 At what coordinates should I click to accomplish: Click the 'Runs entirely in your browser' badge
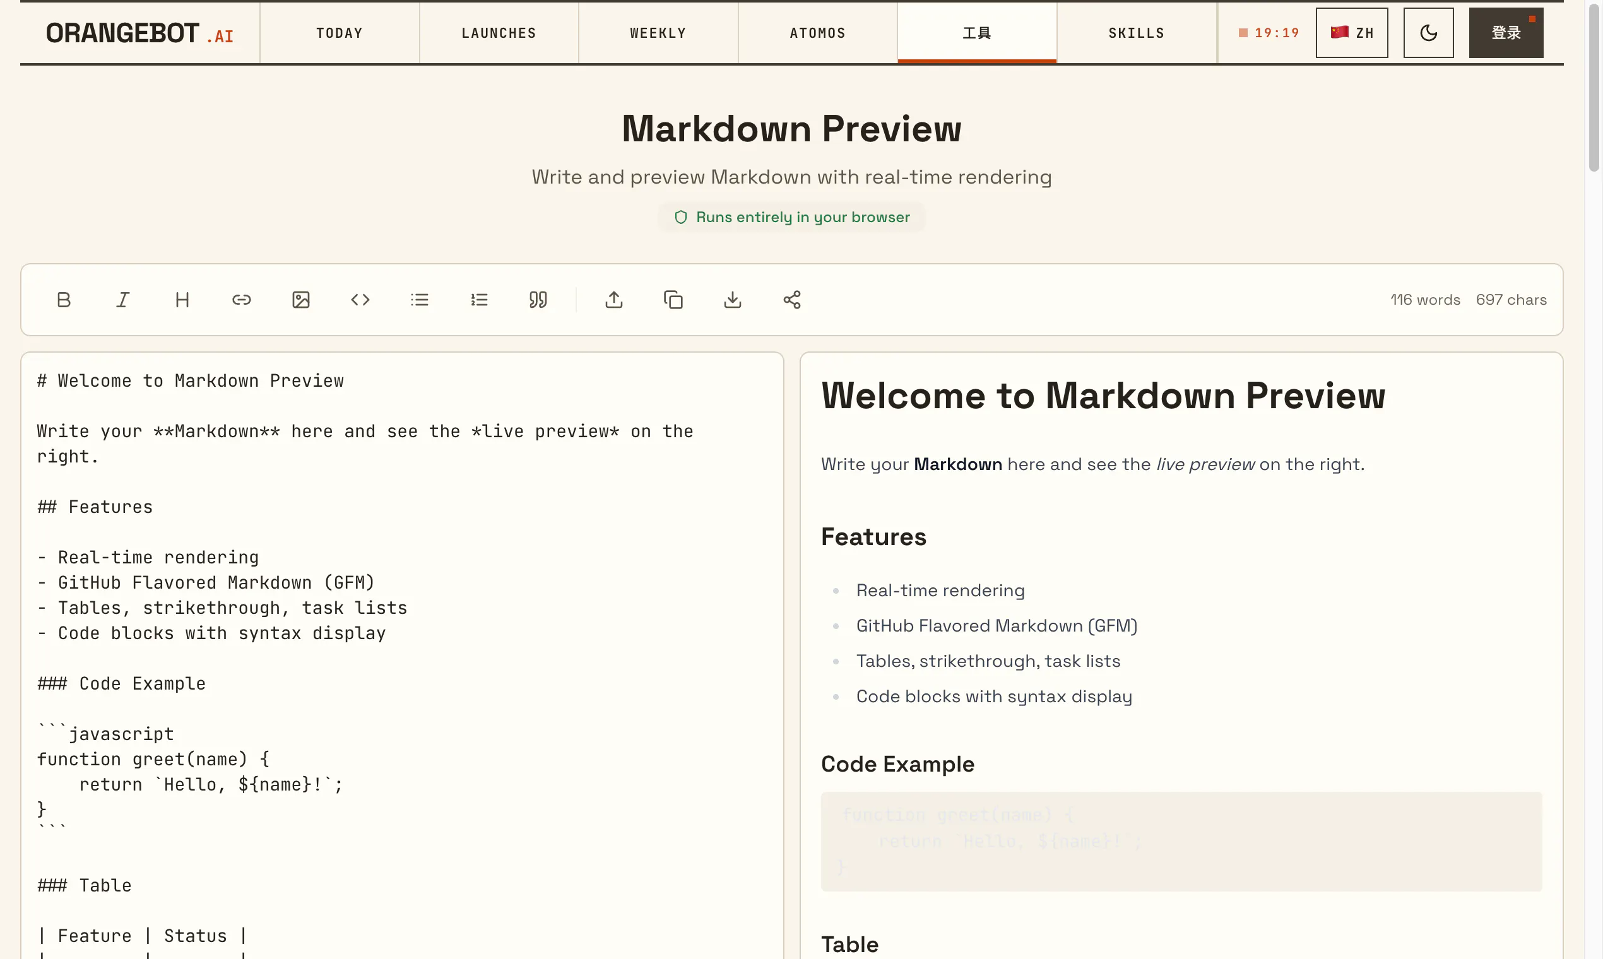pos(792,217)
